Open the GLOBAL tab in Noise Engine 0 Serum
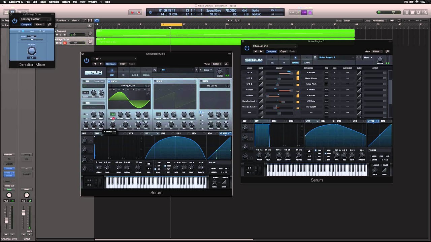 click(307, 60)
